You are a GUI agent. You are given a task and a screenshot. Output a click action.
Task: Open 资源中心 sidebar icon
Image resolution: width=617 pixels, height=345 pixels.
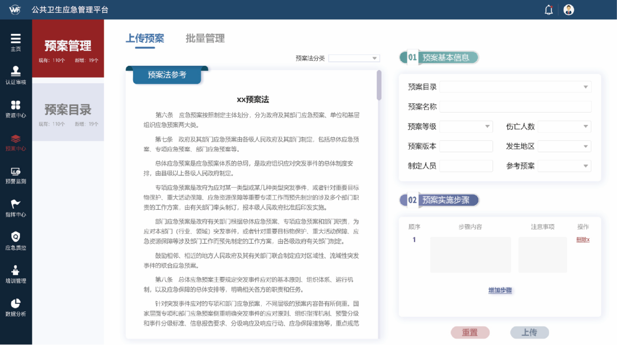16,105
